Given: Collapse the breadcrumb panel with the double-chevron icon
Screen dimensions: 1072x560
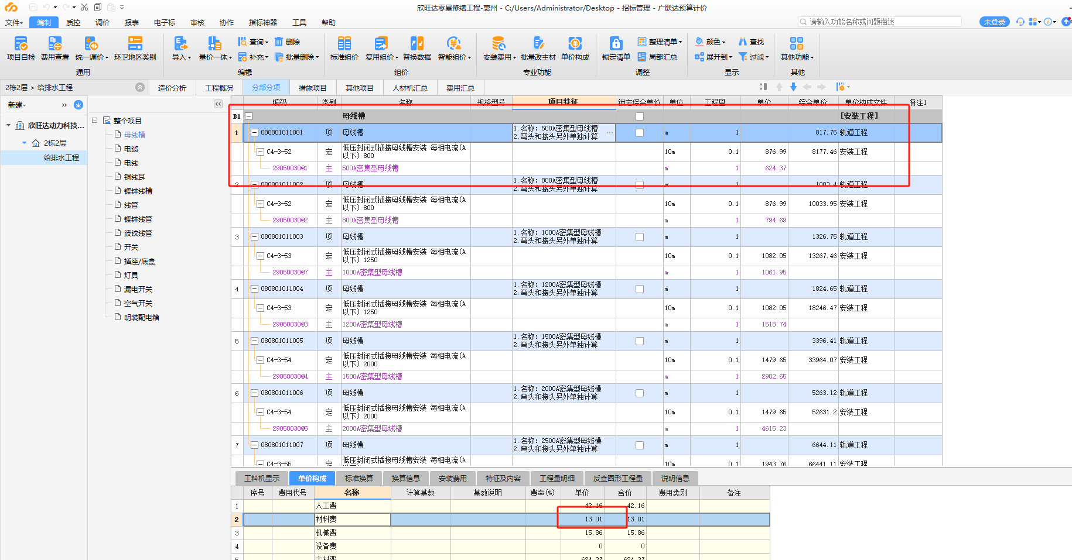Looking at the screenshot, I should coord(140,87).
